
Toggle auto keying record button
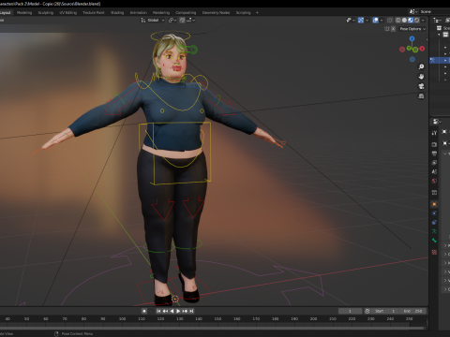point(144,311)
